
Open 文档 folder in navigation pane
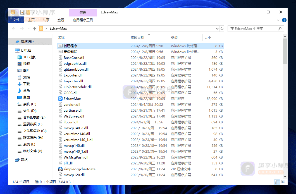coord(24,77)
